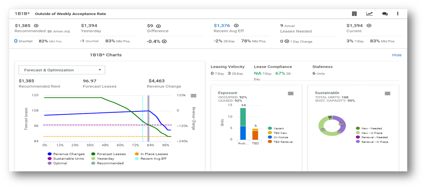Click the arrow icon next to $1,376

pyautogui.click(x=236, y=26)
